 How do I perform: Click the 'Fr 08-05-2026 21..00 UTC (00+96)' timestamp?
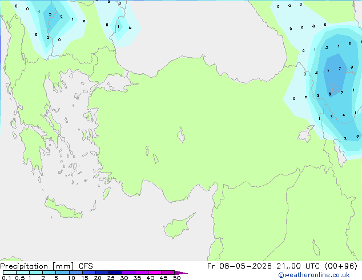click(x=282, y=266)
